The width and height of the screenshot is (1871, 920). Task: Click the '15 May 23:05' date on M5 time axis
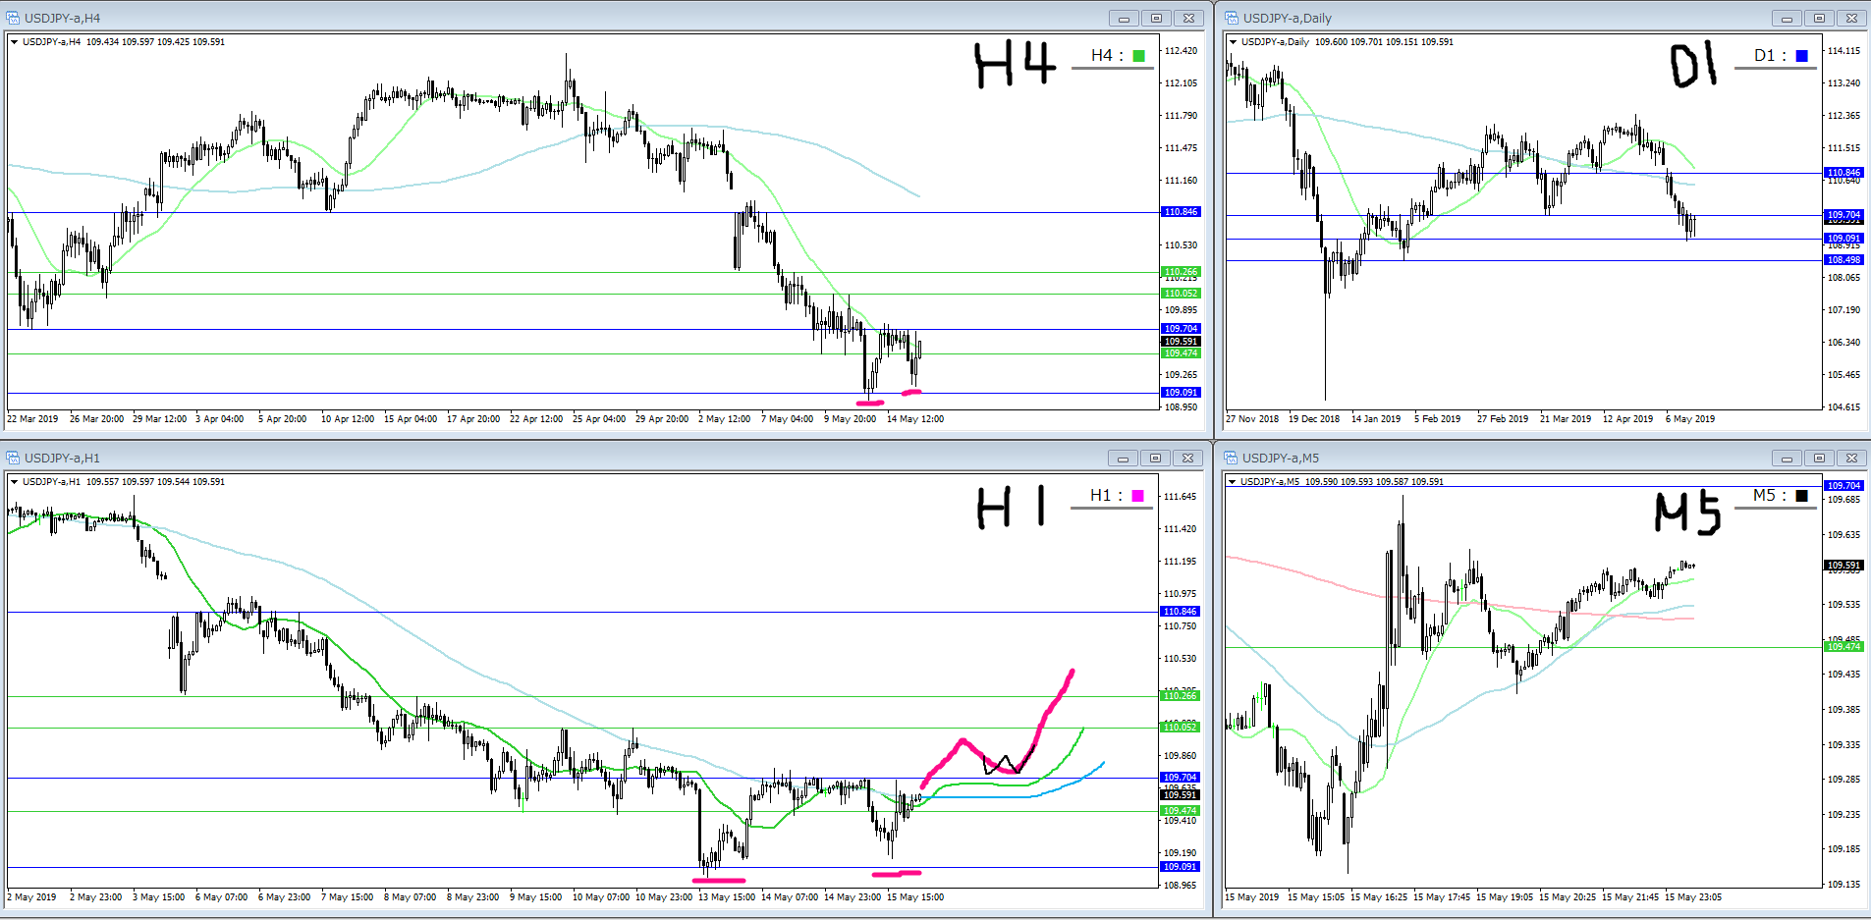point(1693,897)
